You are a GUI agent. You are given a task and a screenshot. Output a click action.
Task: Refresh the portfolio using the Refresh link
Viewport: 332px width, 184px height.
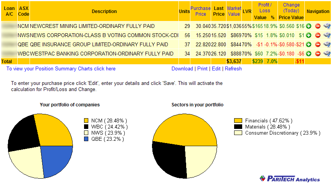233,69
